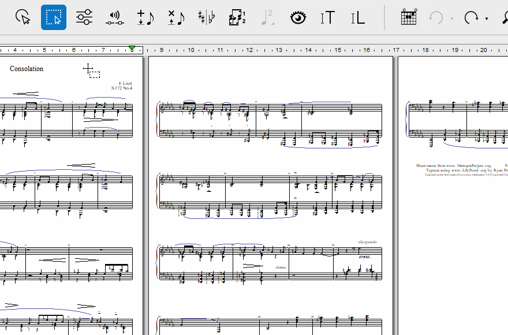The width and height of the screenshot is (508, 335).
Task: Click the magnifier search icon
Action: [505, 17]
